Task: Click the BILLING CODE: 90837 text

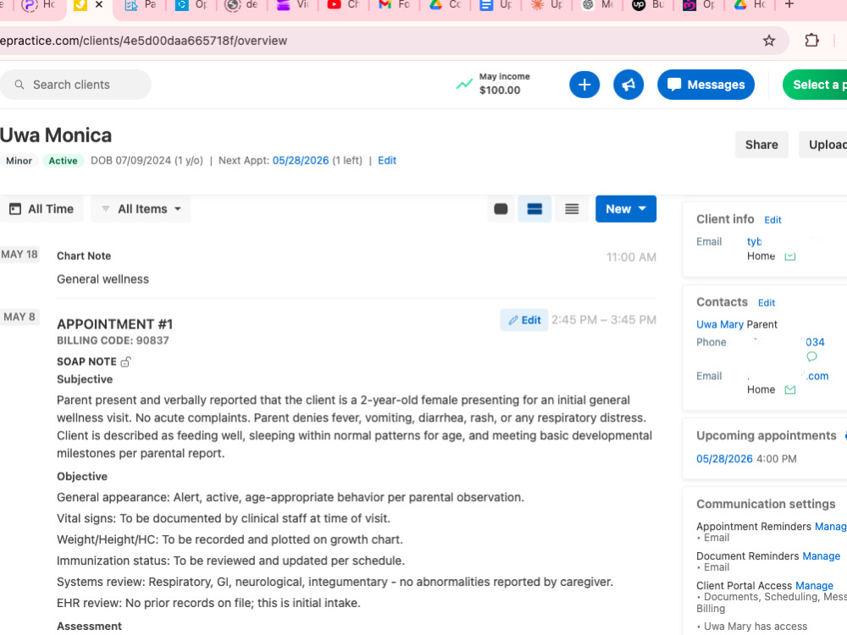Action: (113, 340)
